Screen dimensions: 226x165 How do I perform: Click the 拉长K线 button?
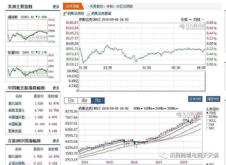coord(196,99)
